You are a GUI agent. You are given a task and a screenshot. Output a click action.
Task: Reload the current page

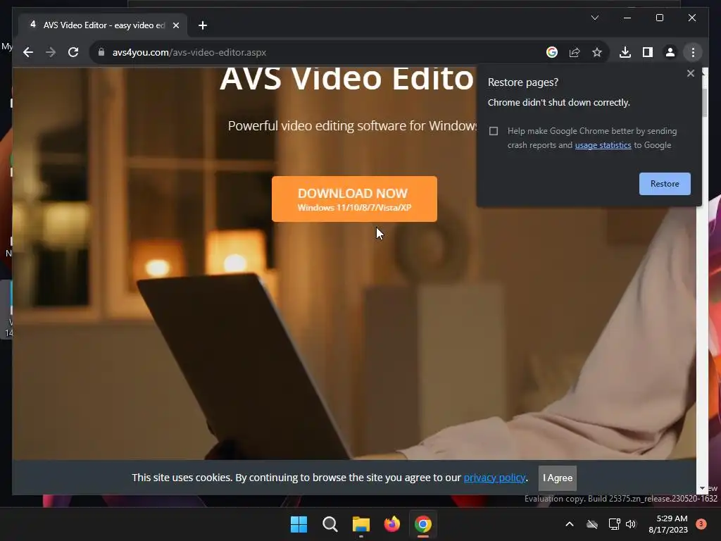73,52
